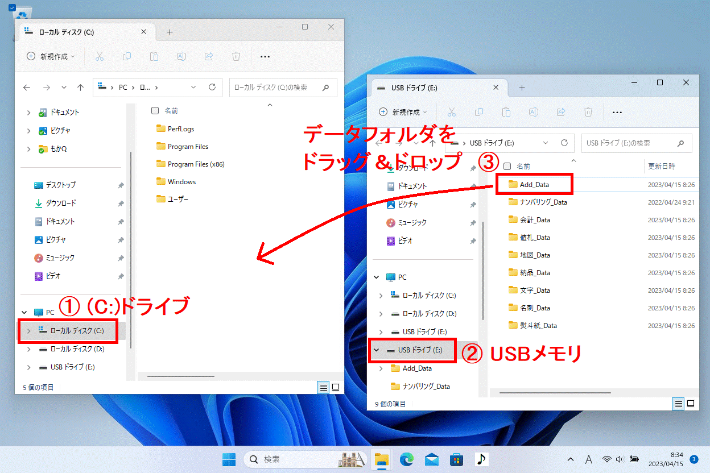710x473 pixels.
Task: Click PC breadcrumb in Local Disk (C:) address bar
Action: (x=123, y=88)
